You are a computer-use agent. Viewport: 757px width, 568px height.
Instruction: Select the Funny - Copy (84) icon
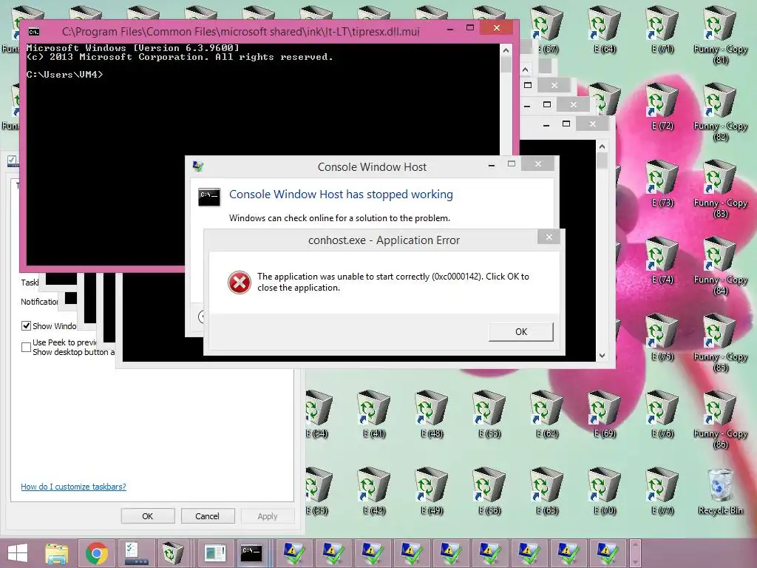point(720,266)
